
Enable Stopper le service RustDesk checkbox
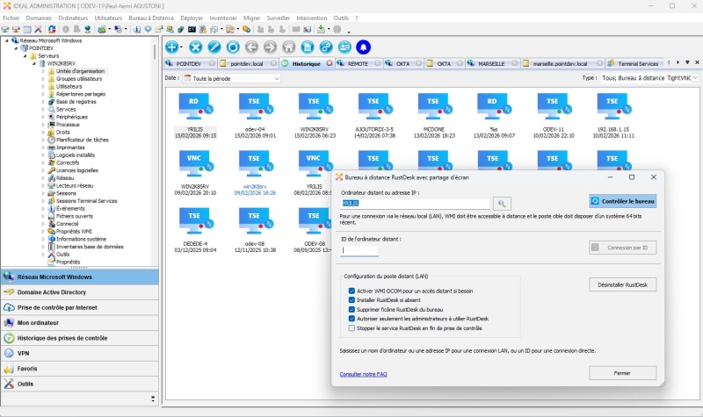point(351,327)
